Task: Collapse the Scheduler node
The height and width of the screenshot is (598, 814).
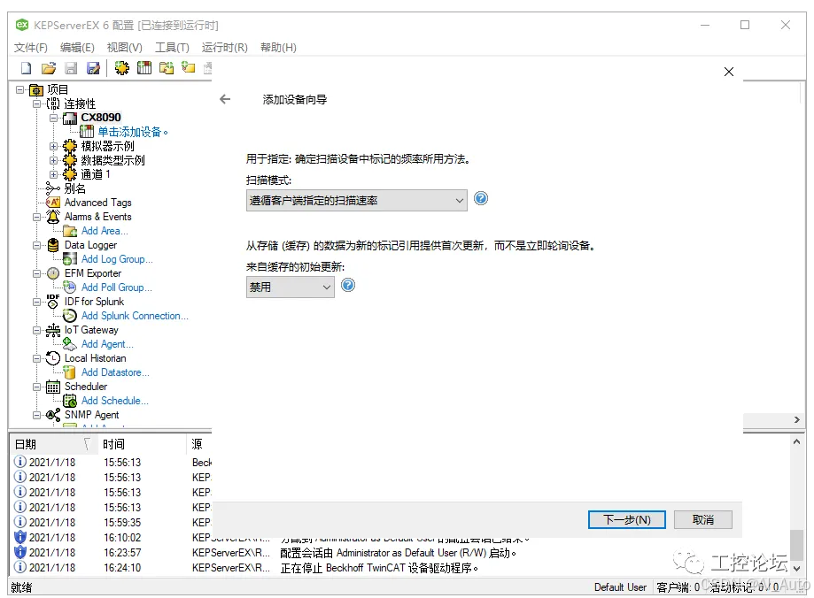Action: click(37, 387)
